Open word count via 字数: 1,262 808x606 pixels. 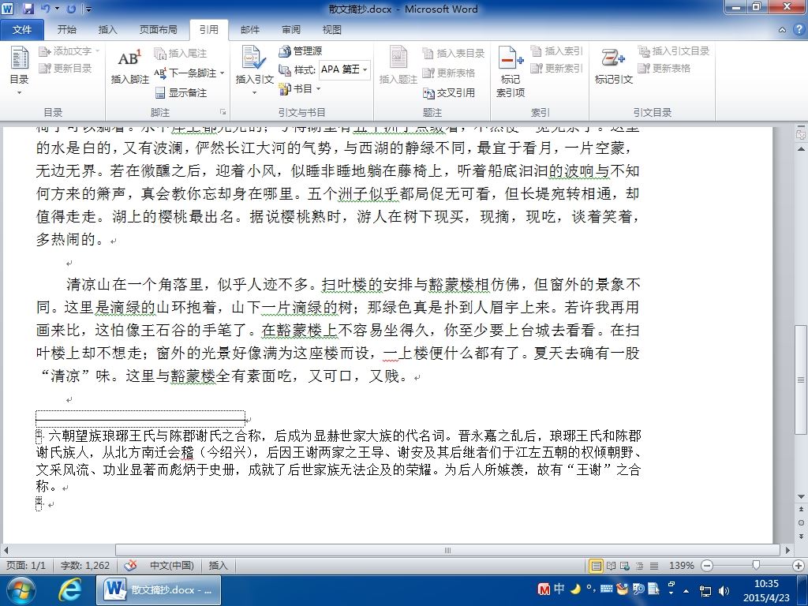(85, 565)
